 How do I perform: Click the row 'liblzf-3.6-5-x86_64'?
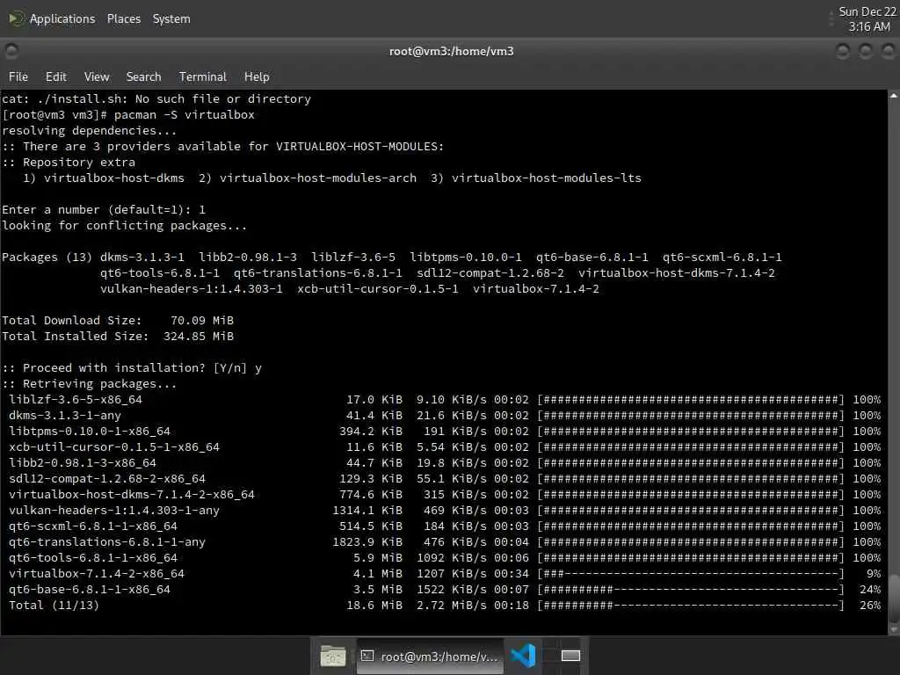click(x=445, y=400)
